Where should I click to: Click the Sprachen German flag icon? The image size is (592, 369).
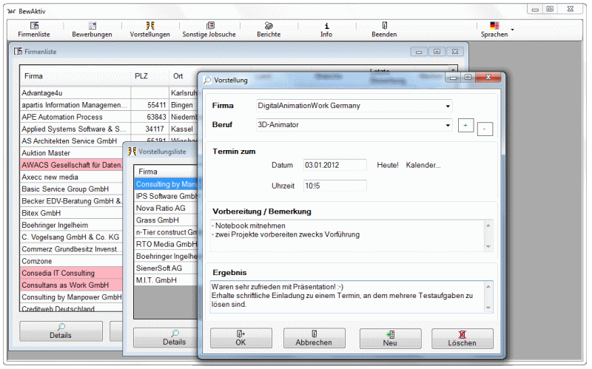coord(494,26)
